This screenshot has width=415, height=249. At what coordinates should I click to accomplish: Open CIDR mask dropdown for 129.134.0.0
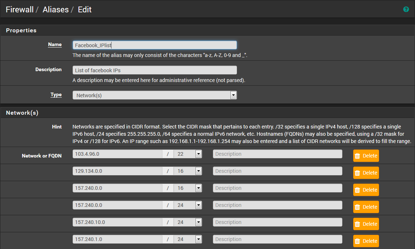pyautogui.click(x=188, y=171)
